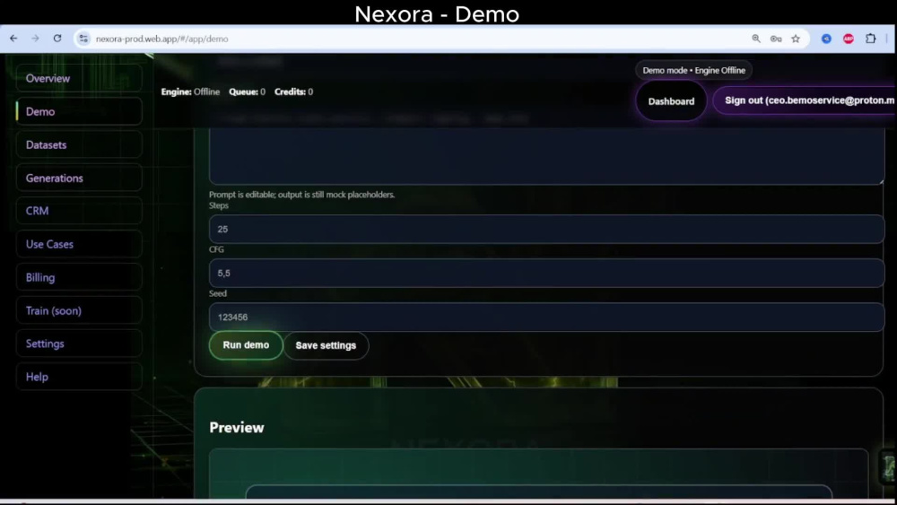Image resolution: width=897 pixels, height=505 pixels.
Task: Open Settings in the sidebar
Action: pos(79,344)
